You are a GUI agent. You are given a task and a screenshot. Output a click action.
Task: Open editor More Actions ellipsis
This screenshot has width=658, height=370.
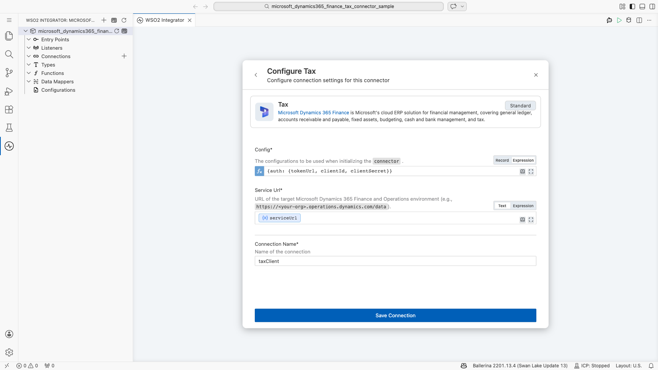coord(649,20)
